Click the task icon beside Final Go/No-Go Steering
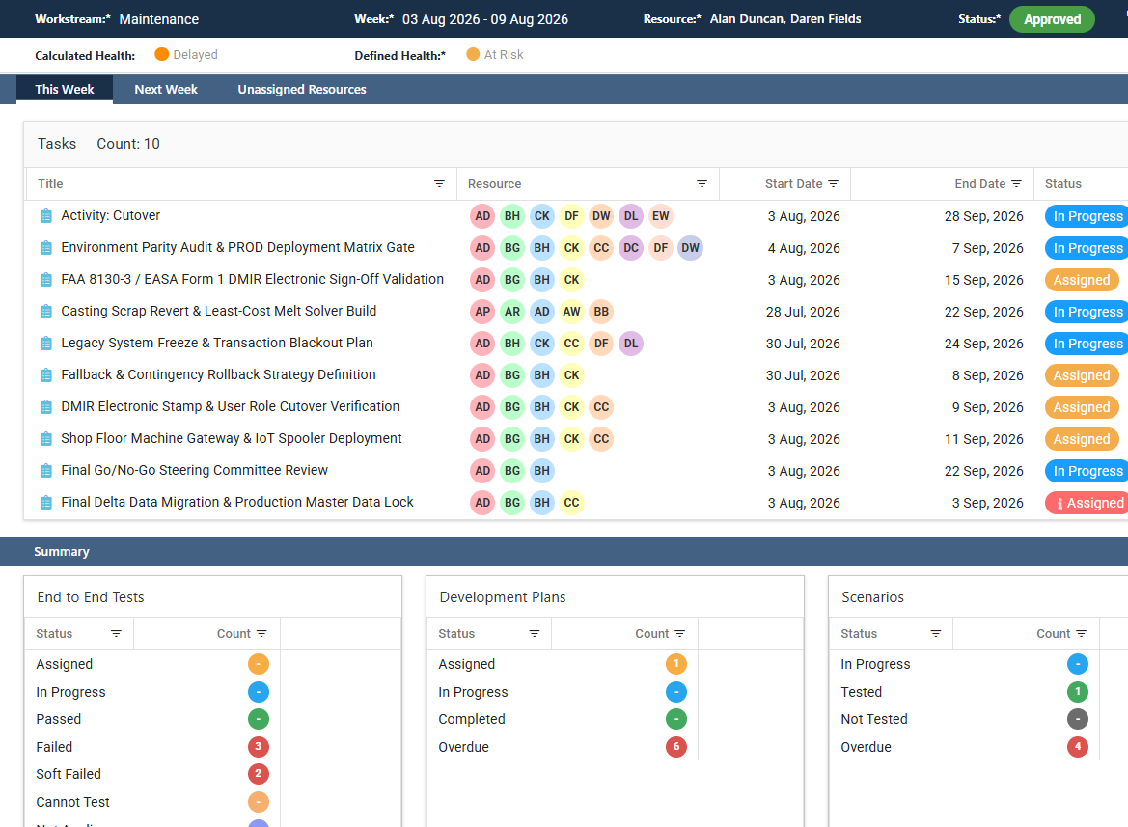1128x827 pixels. [46, 471]
